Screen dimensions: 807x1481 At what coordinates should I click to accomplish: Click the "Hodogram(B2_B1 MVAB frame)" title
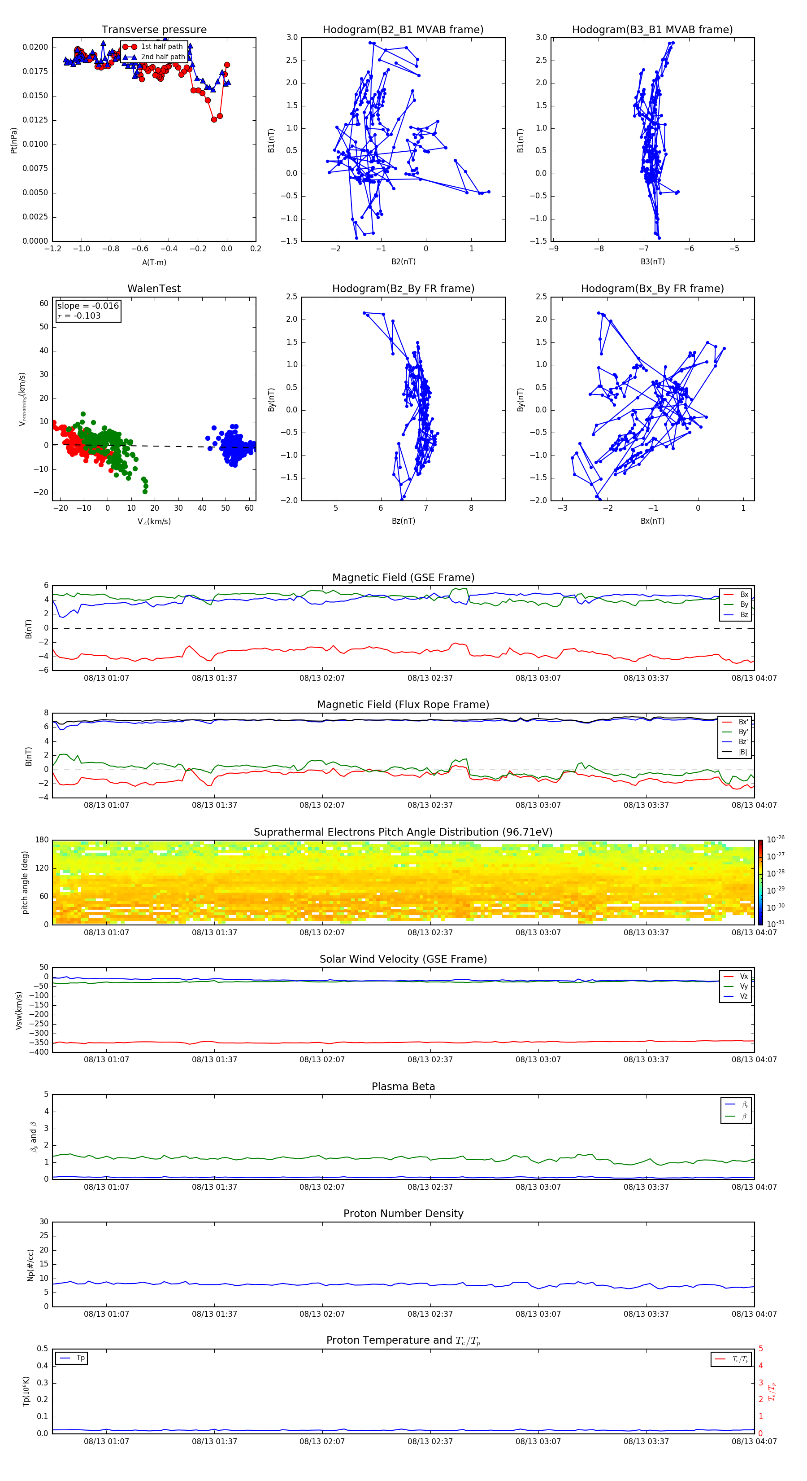pyautogui.click(x=403, y=30)
